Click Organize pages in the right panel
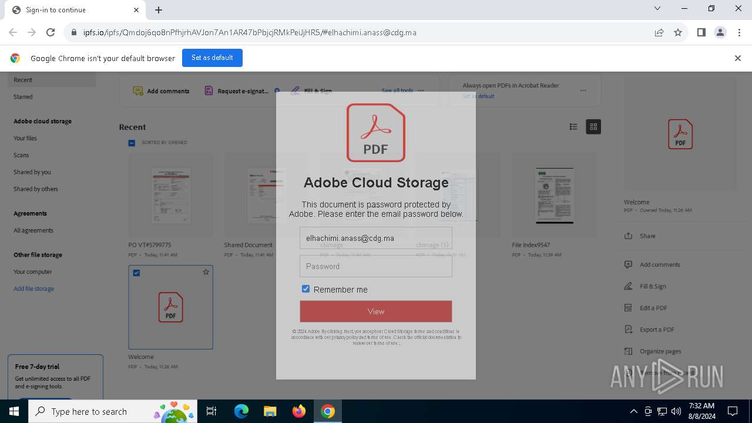 (660, 351)
